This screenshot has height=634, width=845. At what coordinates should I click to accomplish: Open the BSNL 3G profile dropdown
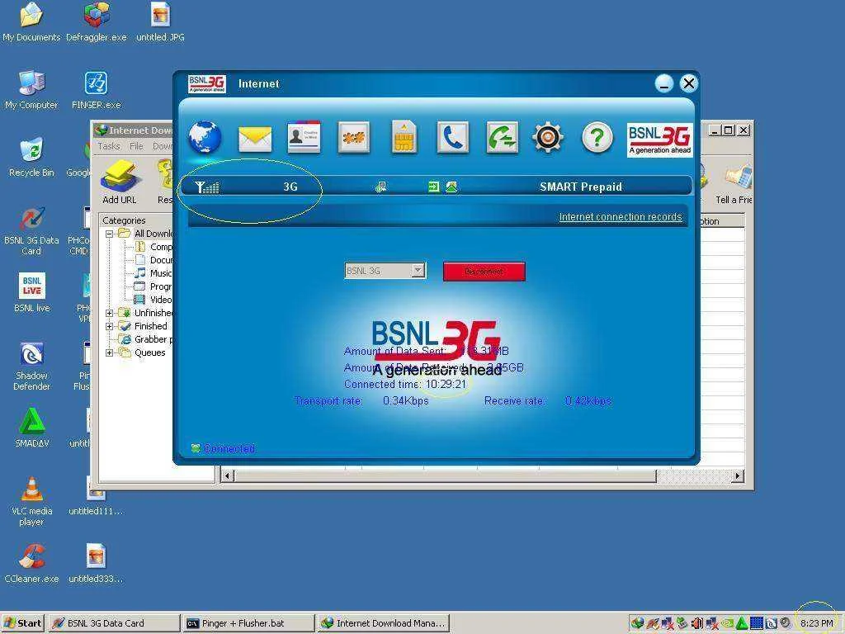click(x=418, y=270)
